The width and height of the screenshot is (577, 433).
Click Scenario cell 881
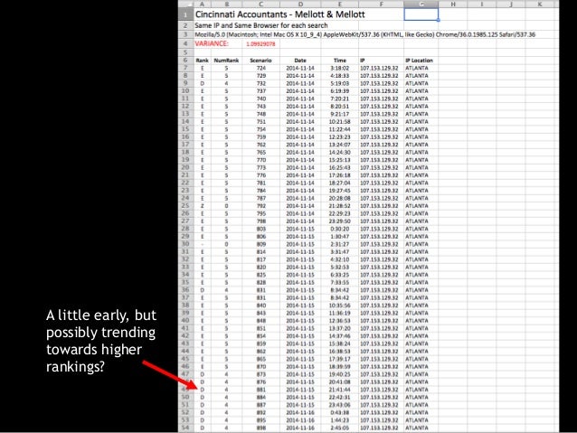[260, 390]
